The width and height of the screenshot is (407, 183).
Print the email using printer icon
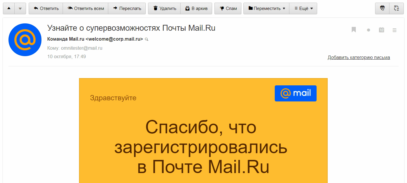(x=382, y=8)
